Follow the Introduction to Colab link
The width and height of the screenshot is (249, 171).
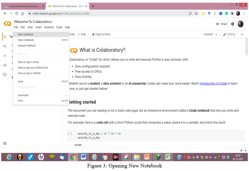tap(213, 84)
